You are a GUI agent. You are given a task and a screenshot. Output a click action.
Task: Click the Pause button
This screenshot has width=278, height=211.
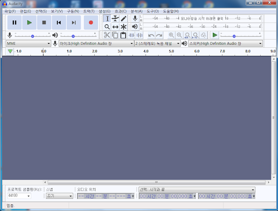14,23
